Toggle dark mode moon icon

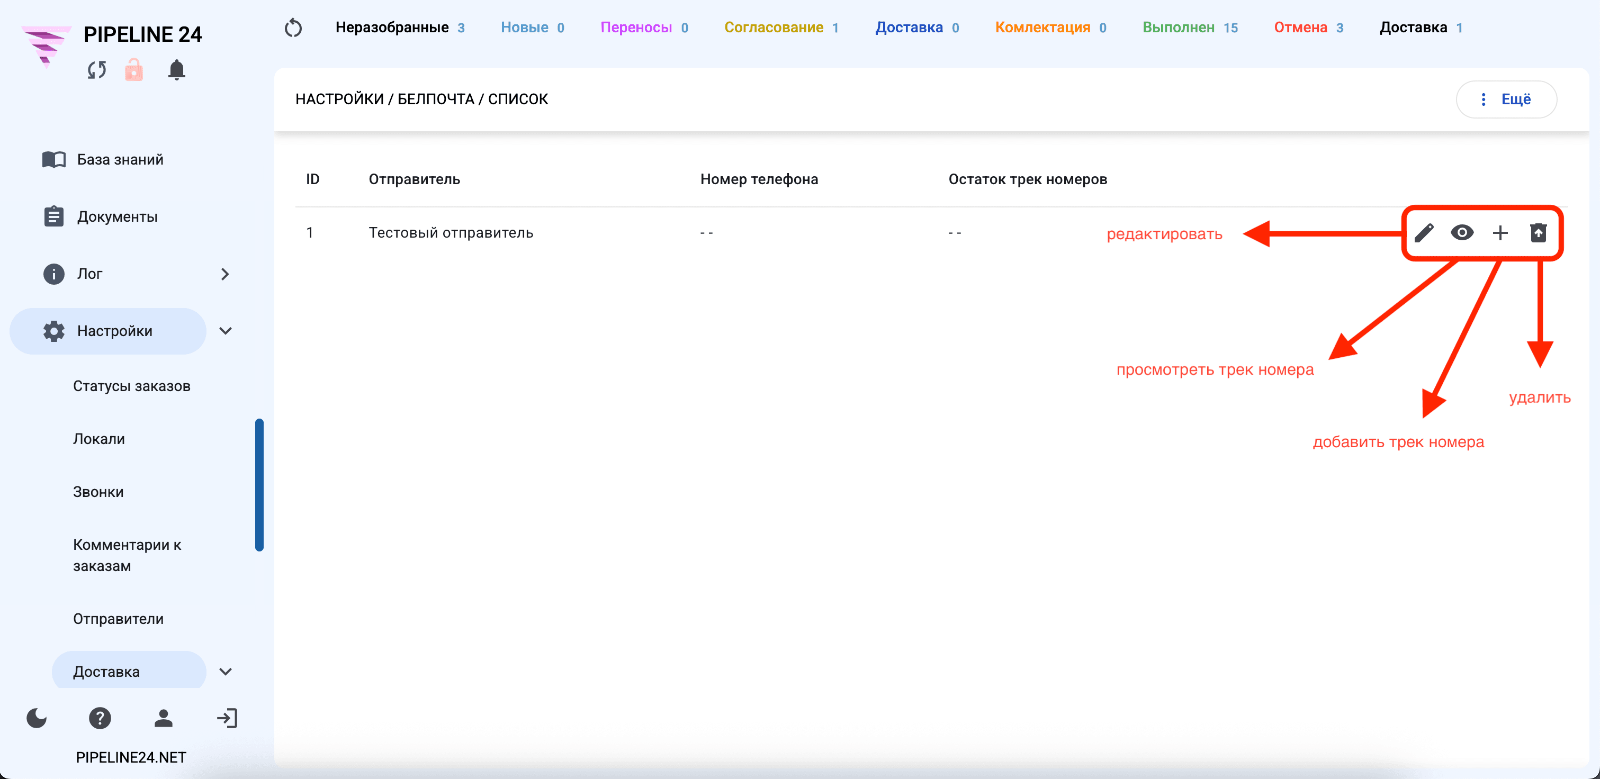37,718
